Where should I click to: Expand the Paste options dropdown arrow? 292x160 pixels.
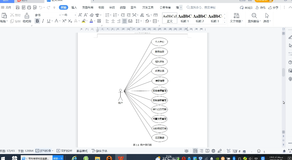(7, 21)
